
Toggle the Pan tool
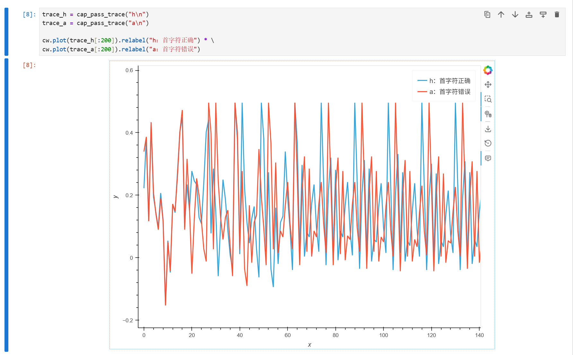pyautogui.click(x=488, y=85)
